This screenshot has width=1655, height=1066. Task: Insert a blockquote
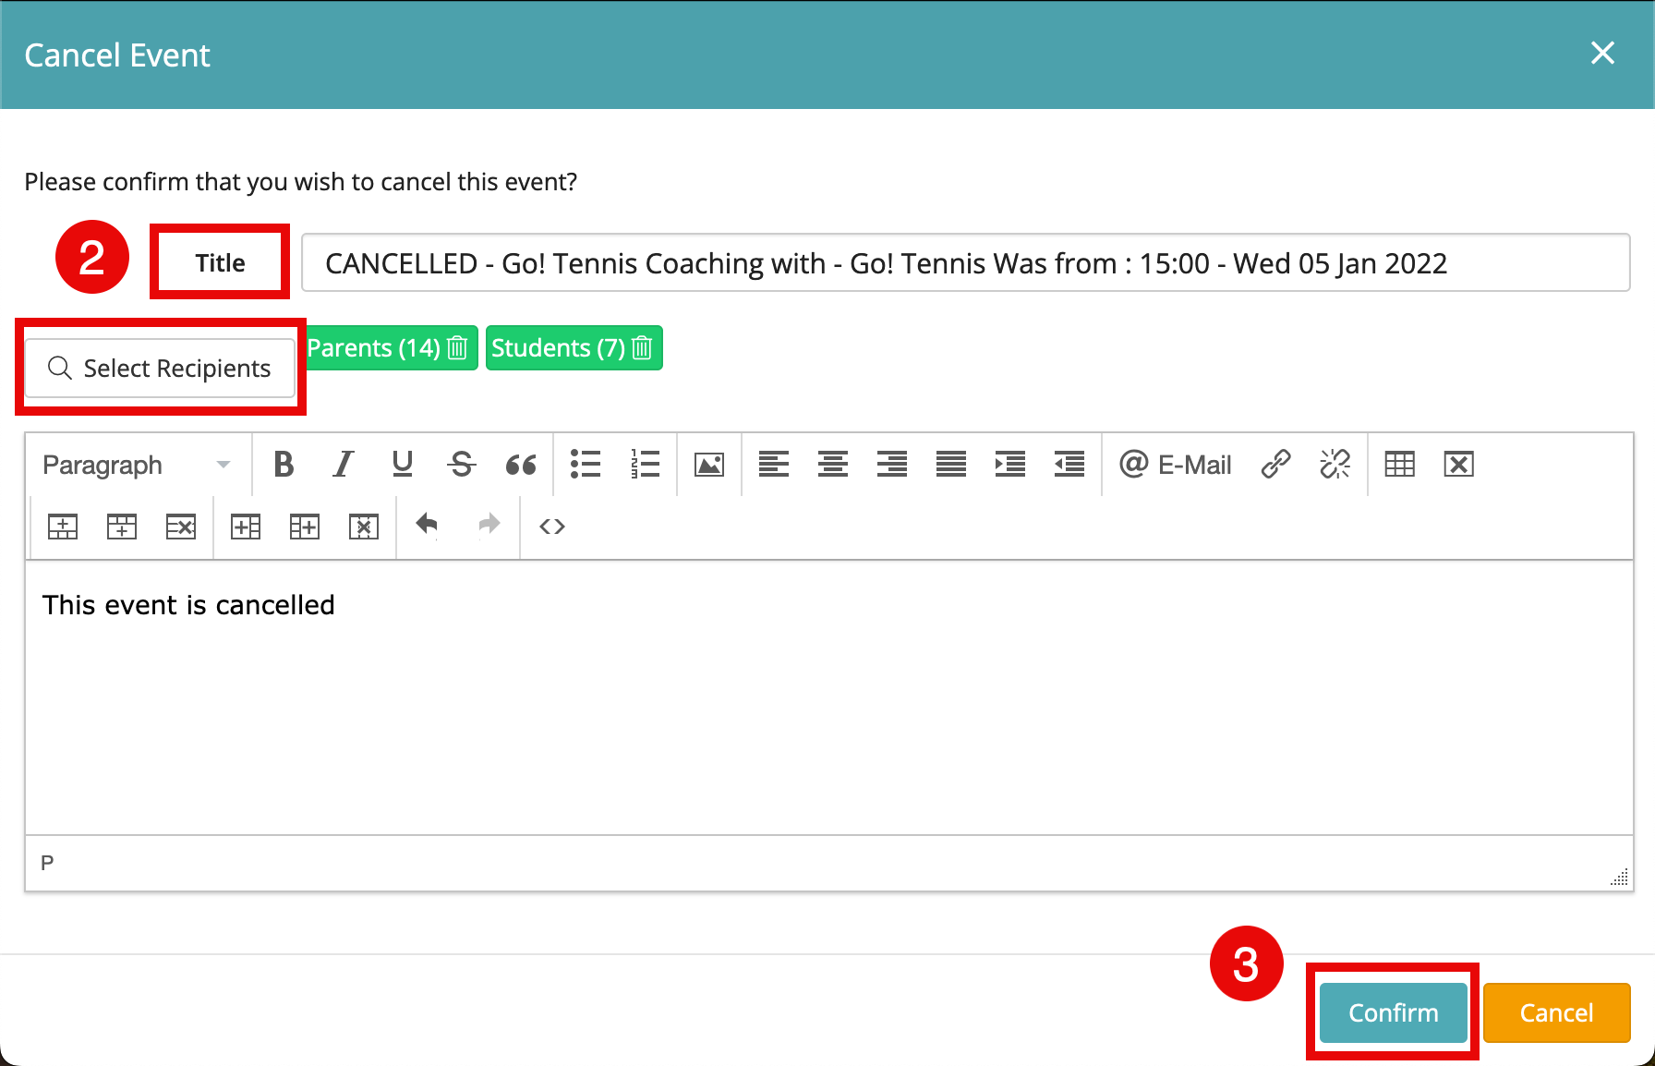pyautogui.click(x=520, y=464)
